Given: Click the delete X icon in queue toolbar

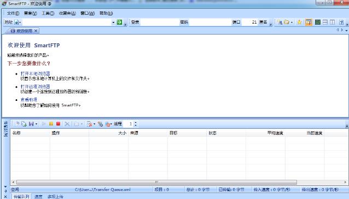Looking at the screenshot, I should (x=67, y=124).
